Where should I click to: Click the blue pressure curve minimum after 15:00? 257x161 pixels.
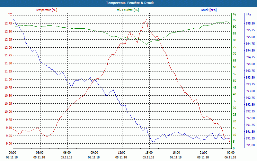tap(154, 142)
